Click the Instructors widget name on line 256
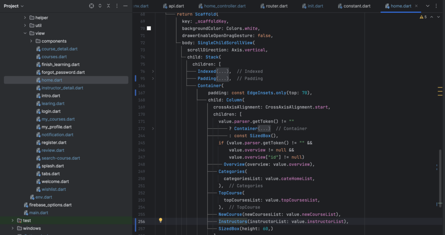 click(233, 222)
